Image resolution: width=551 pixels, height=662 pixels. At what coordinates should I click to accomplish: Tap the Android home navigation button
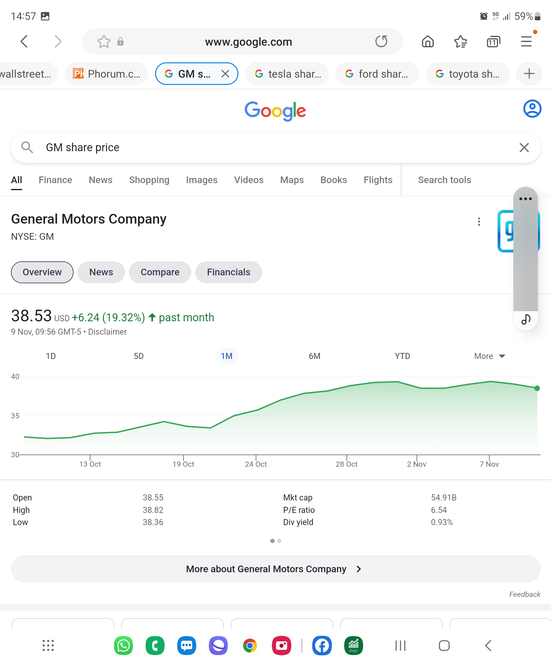[444, 646]
